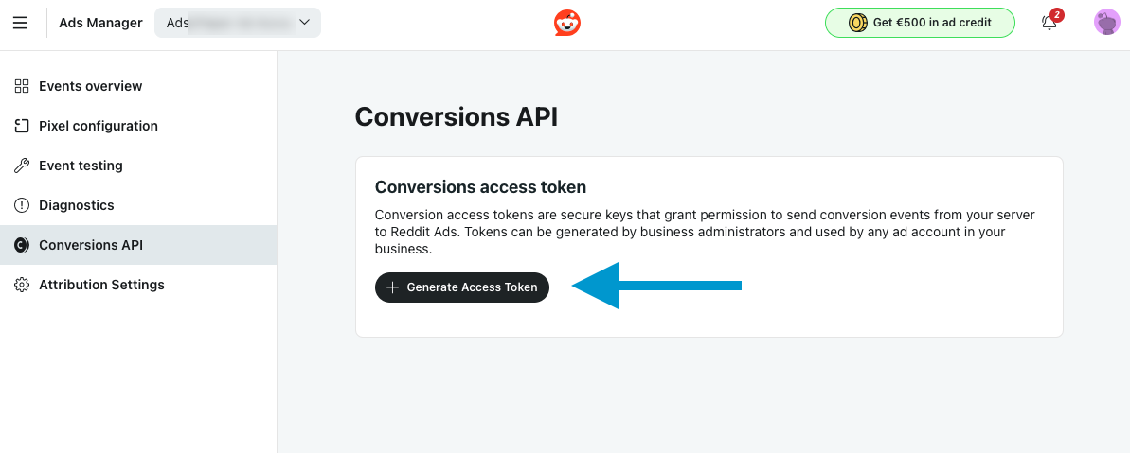Click the account selector chevron arrow
This screenshot has width=1130, height=453.
[304, 22]
